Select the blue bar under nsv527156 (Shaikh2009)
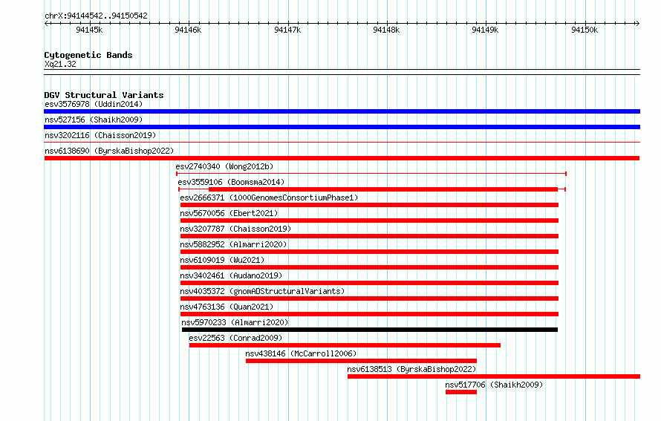The width and height of the screenshot is (661, 421). [342, 127]
